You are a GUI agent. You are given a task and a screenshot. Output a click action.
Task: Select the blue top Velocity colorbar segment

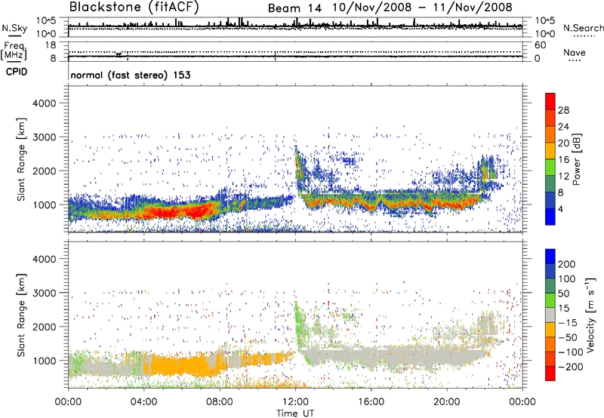click(x=550, y=257)
